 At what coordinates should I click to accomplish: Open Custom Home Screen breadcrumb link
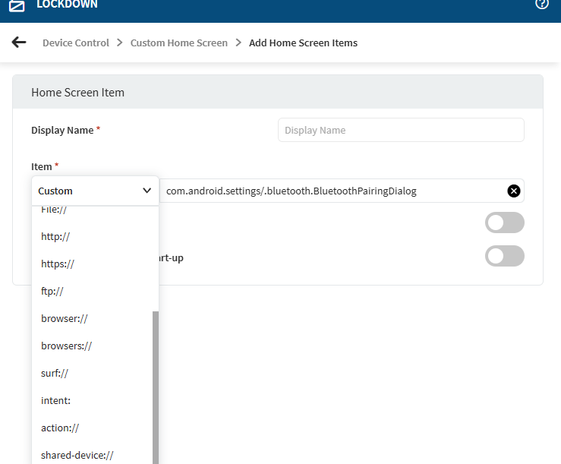pos(179,43)
